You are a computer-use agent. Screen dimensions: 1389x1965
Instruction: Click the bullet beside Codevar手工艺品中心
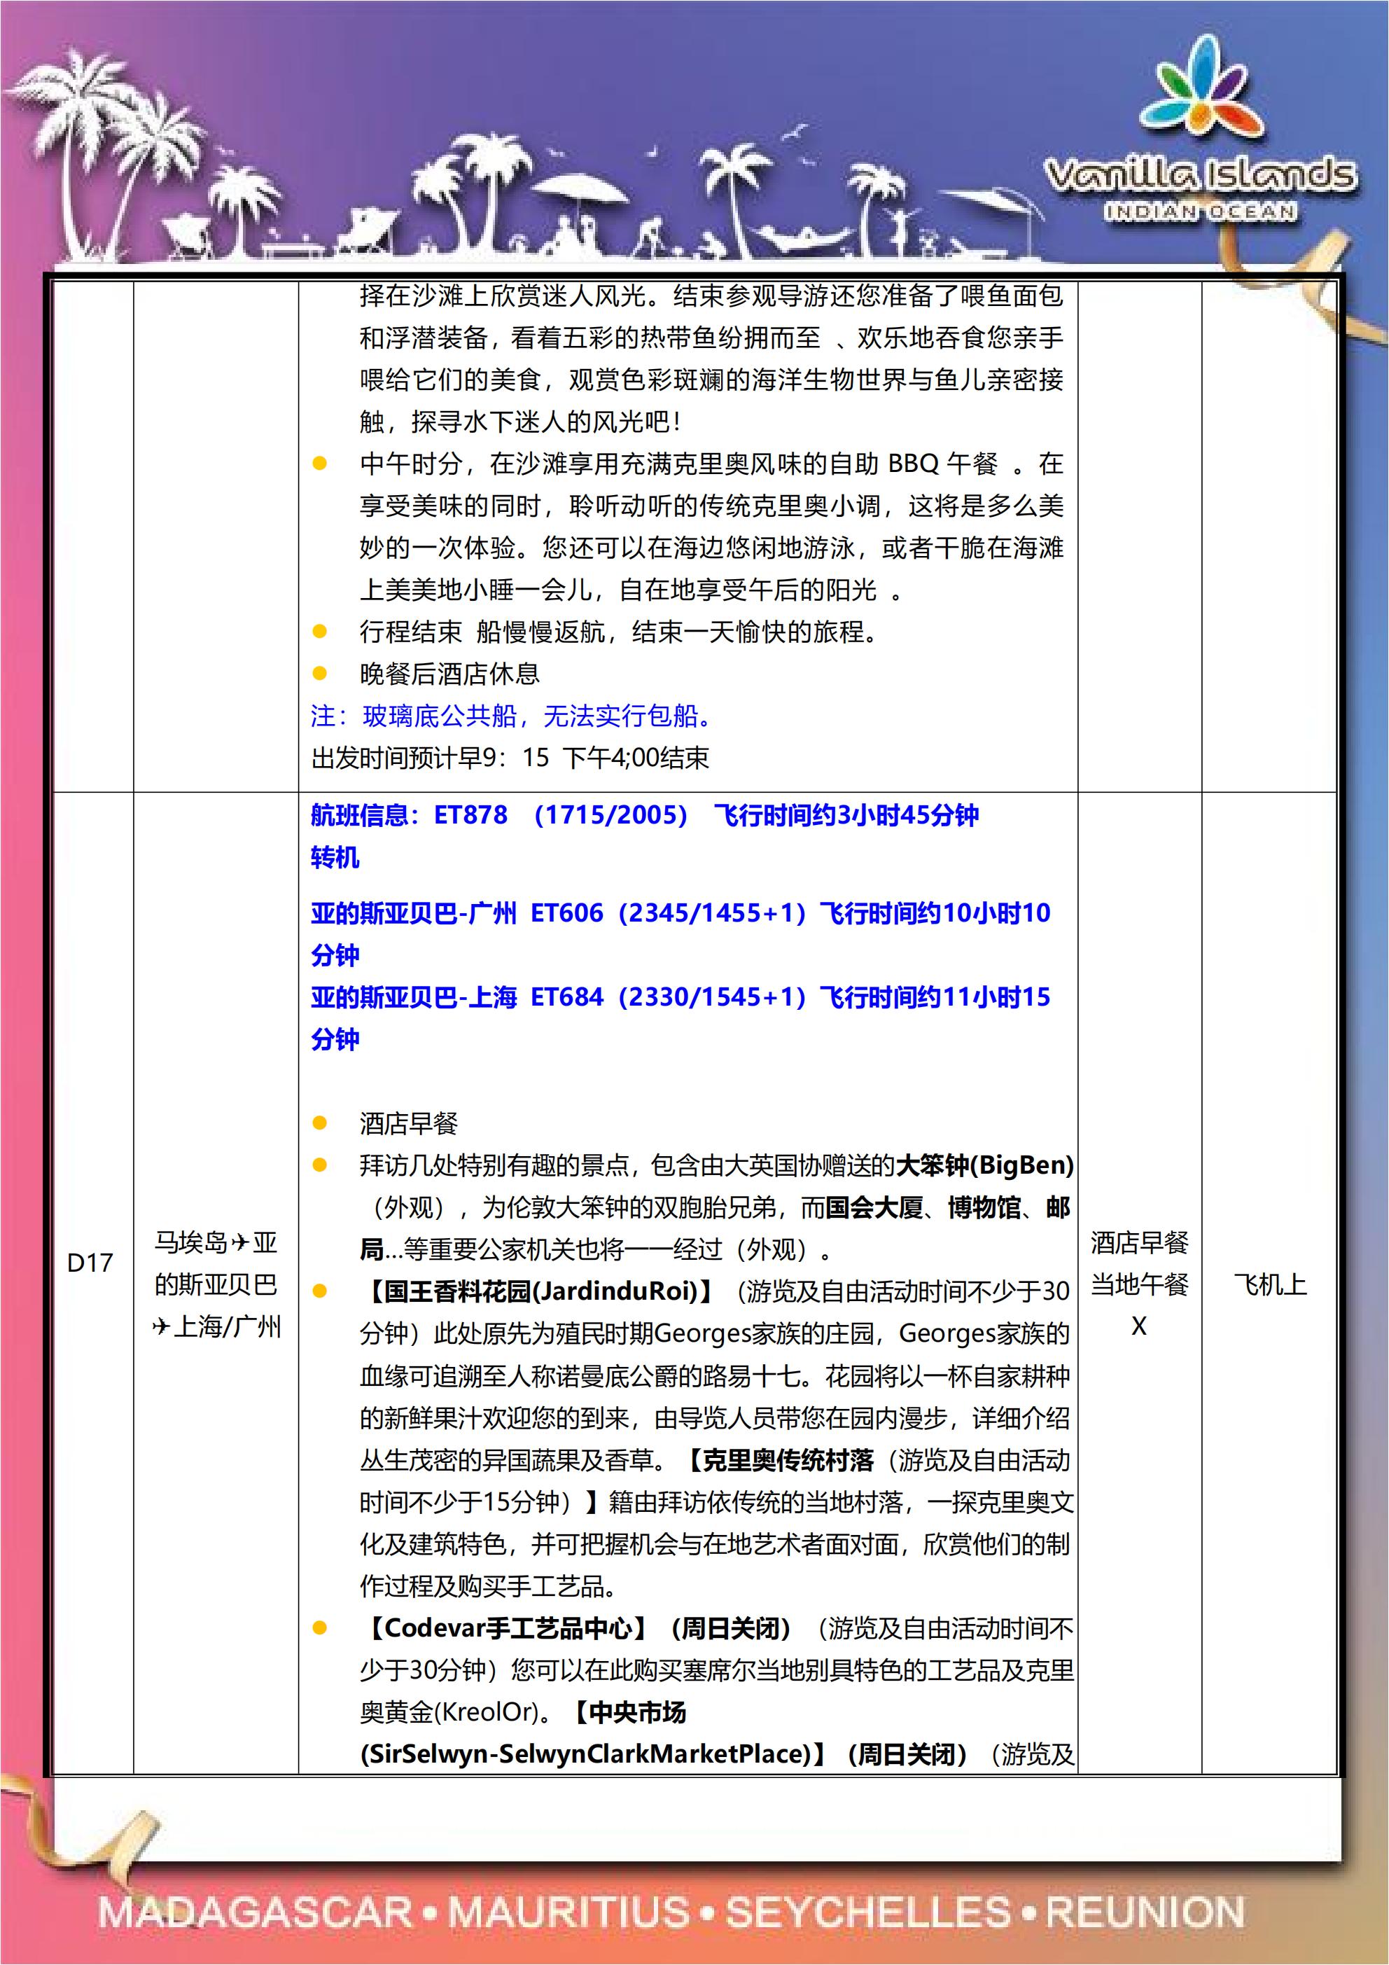pos(320,1627)
